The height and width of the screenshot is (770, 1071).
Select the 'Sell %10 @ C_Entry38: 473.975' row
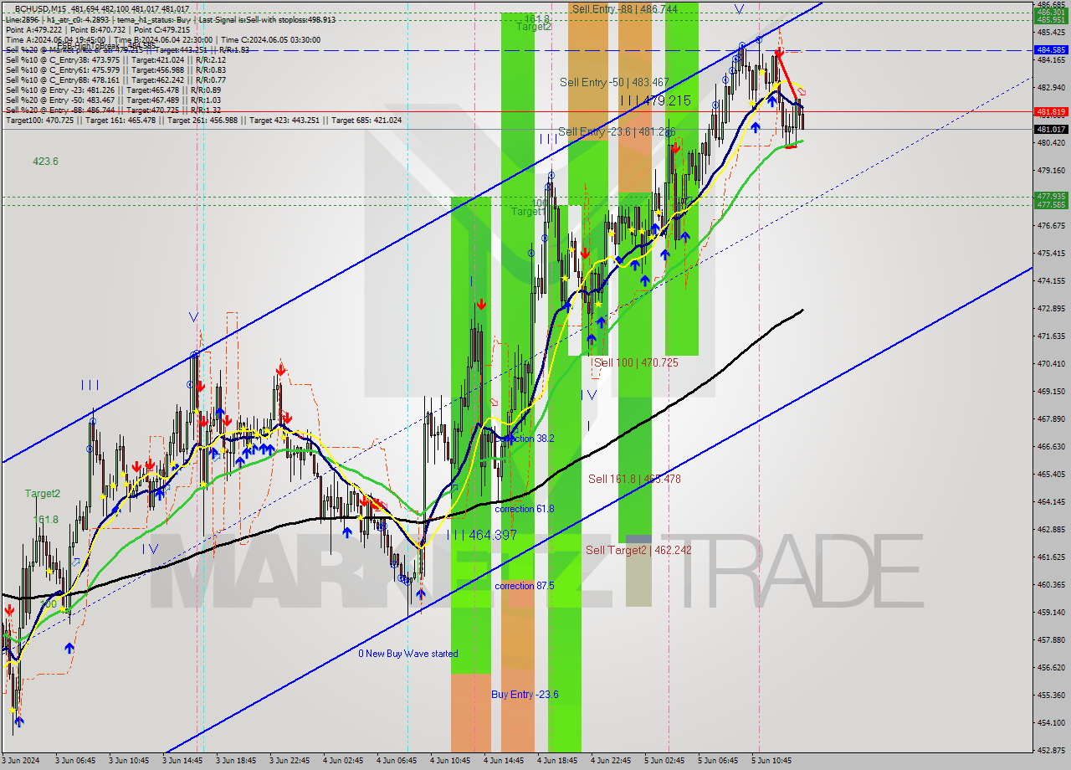pyautogui.click(x=115, y=59)
